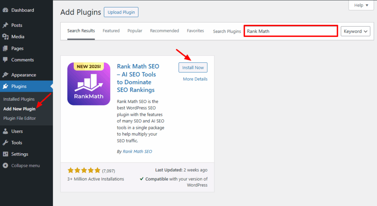This screenshot has width=377, height=206.
Task: Select the Plugins menu item
Action: [27, 86]
